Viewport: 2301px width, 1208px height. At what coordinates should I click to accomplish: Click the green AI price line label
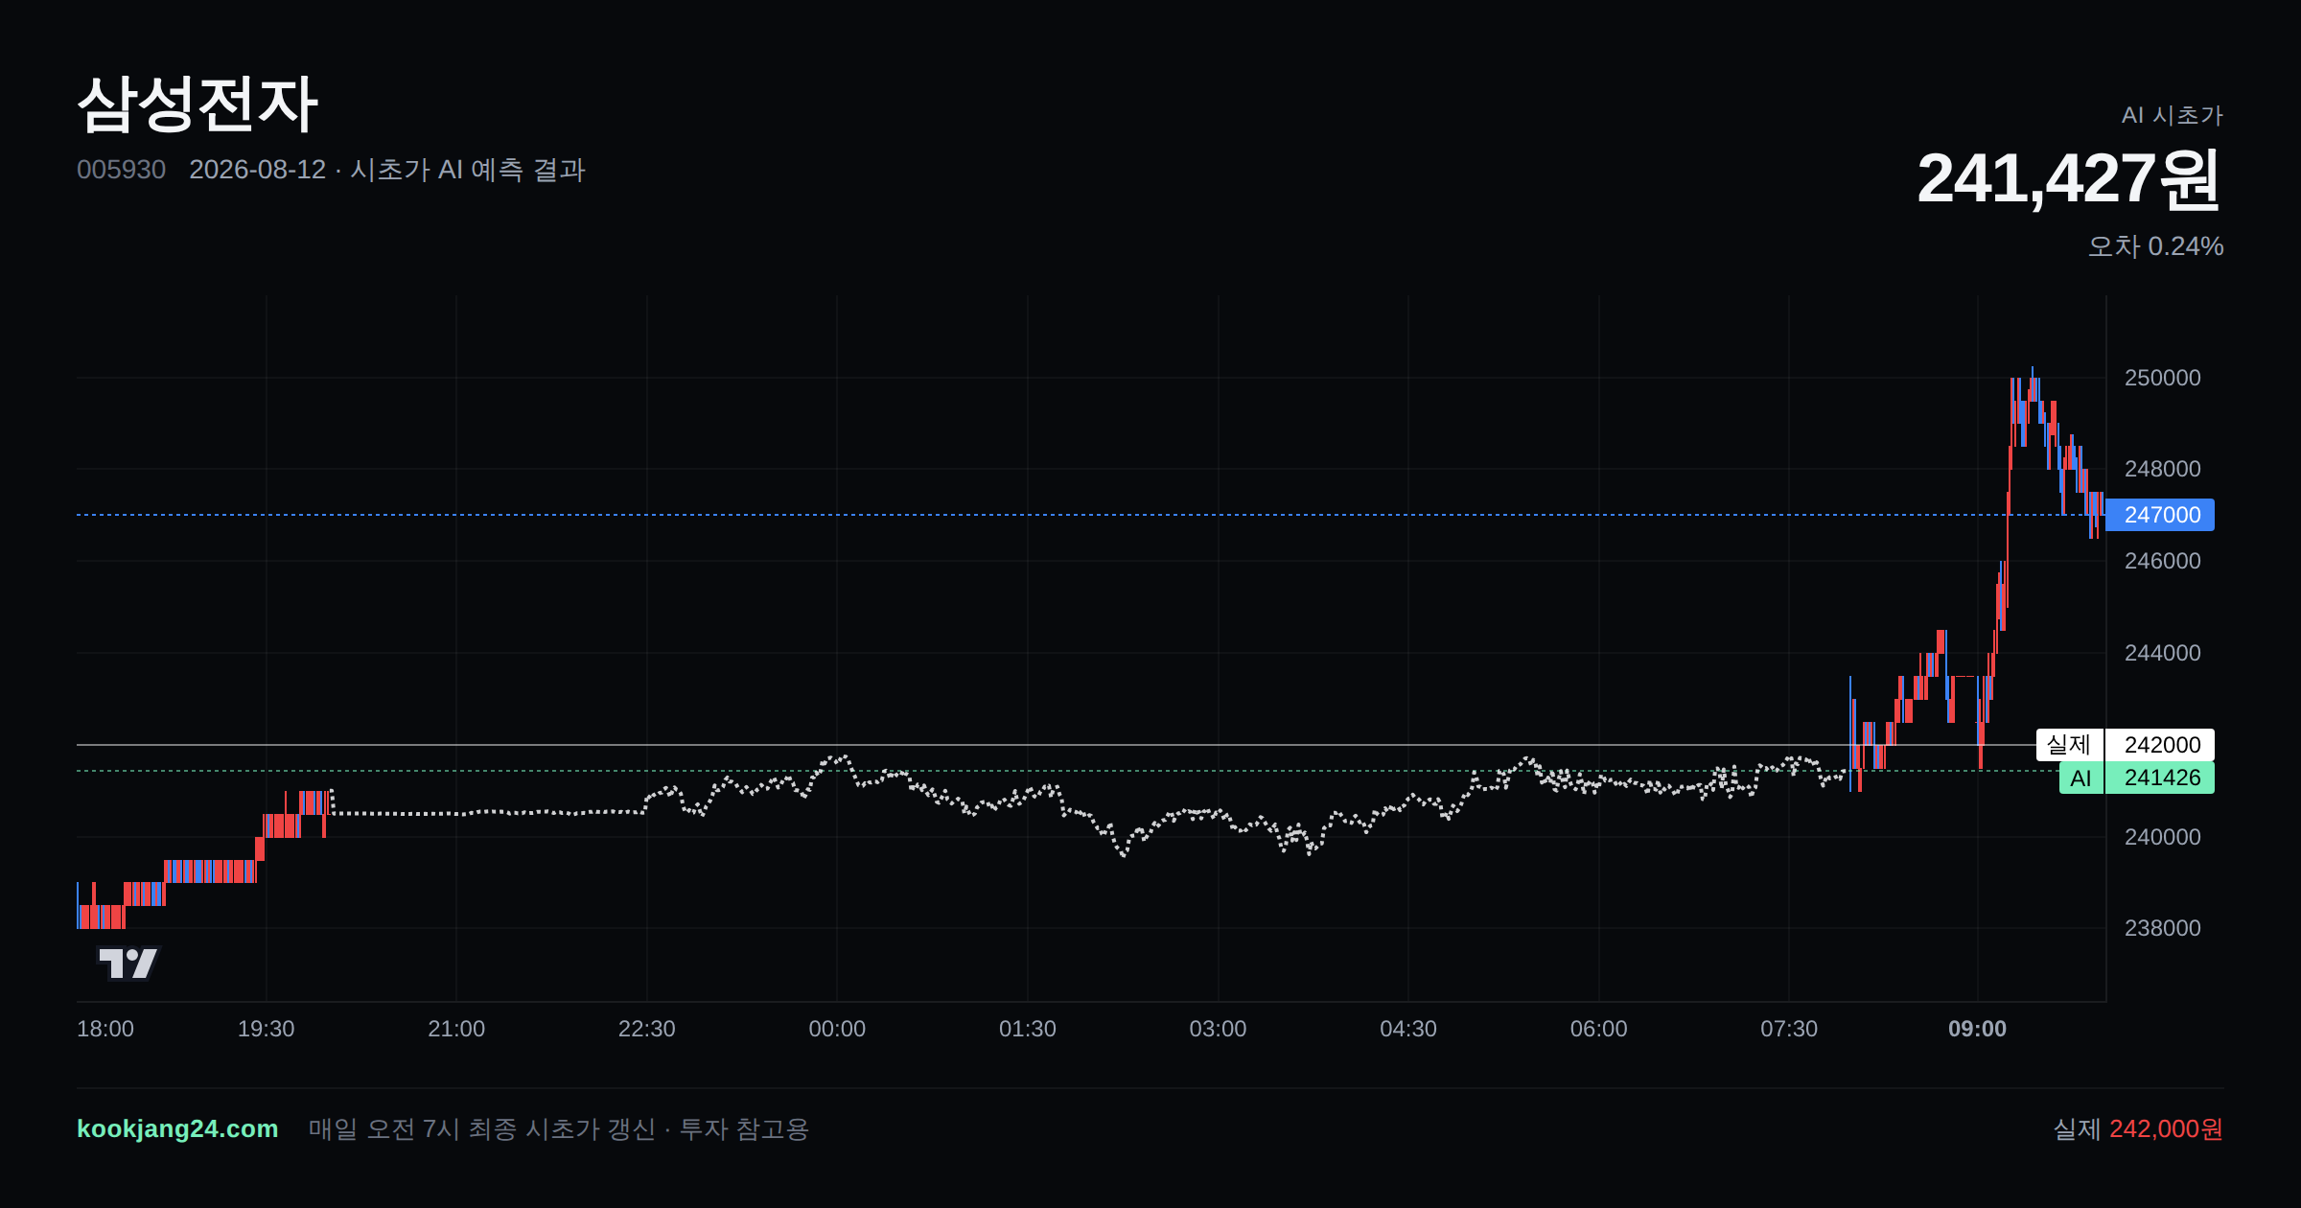2080,778
